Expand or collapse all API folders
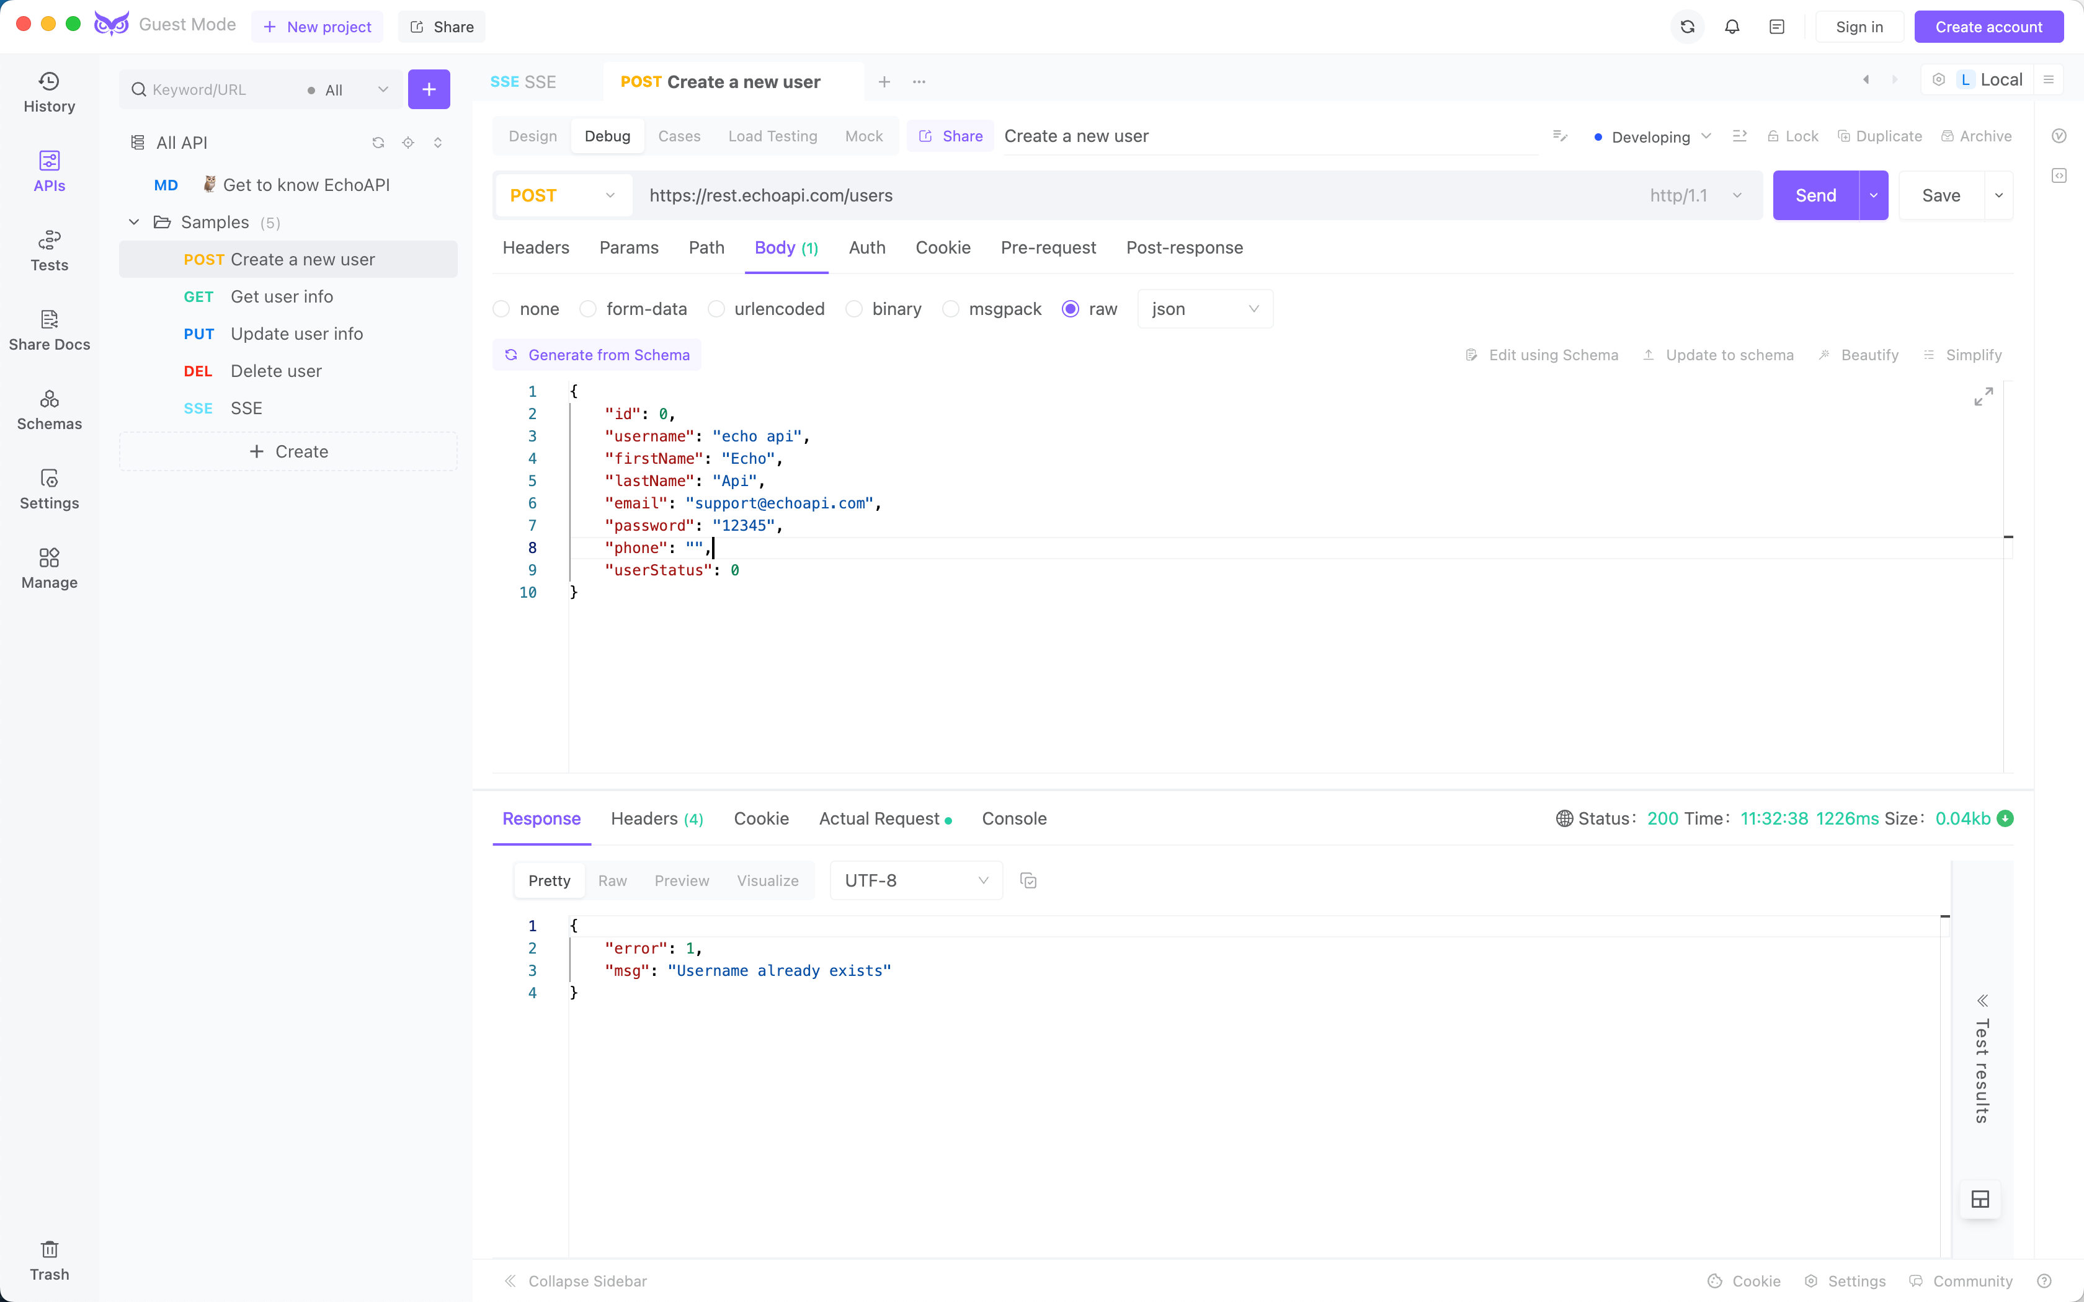The image size is (2084, 1302). [x=437, y=143]
